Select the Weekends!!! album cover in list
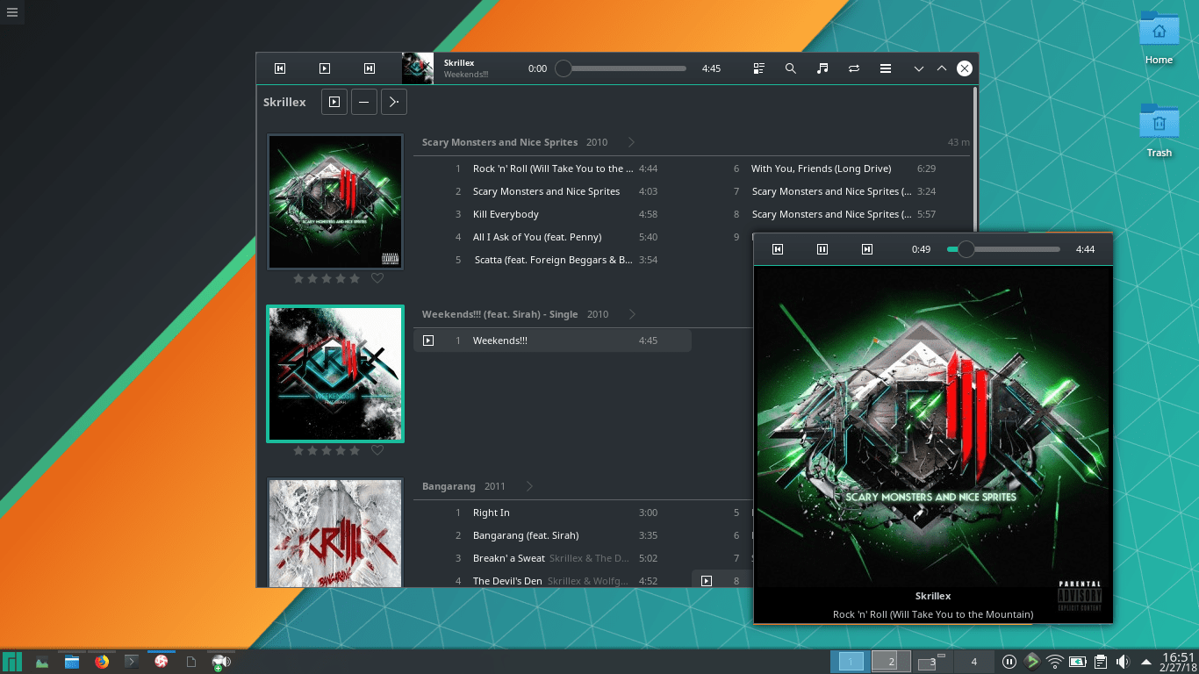This screenshot has width=1199, height=674. point(335,374)
